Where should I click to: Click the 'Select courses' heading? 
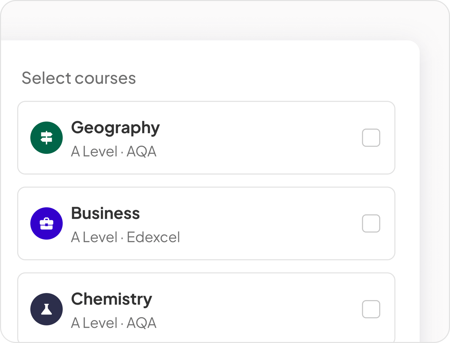tap(79, 78)
